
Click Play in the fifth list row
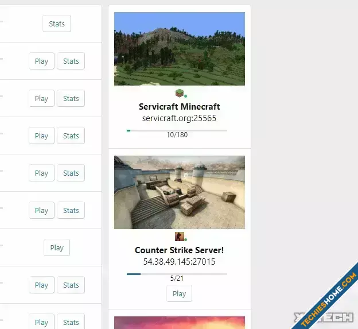coord(41,173)
